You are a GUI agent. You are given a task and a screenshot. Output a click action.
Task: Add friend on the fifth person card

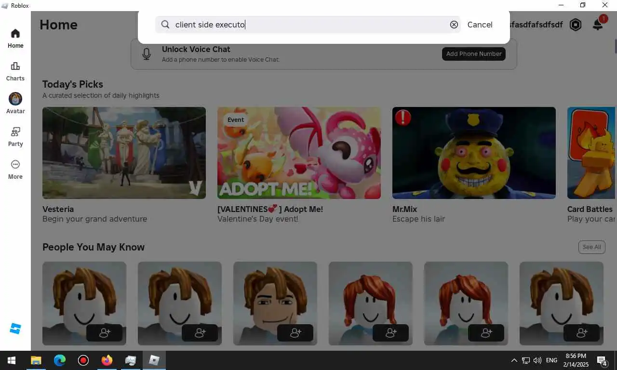pos(486,333)
